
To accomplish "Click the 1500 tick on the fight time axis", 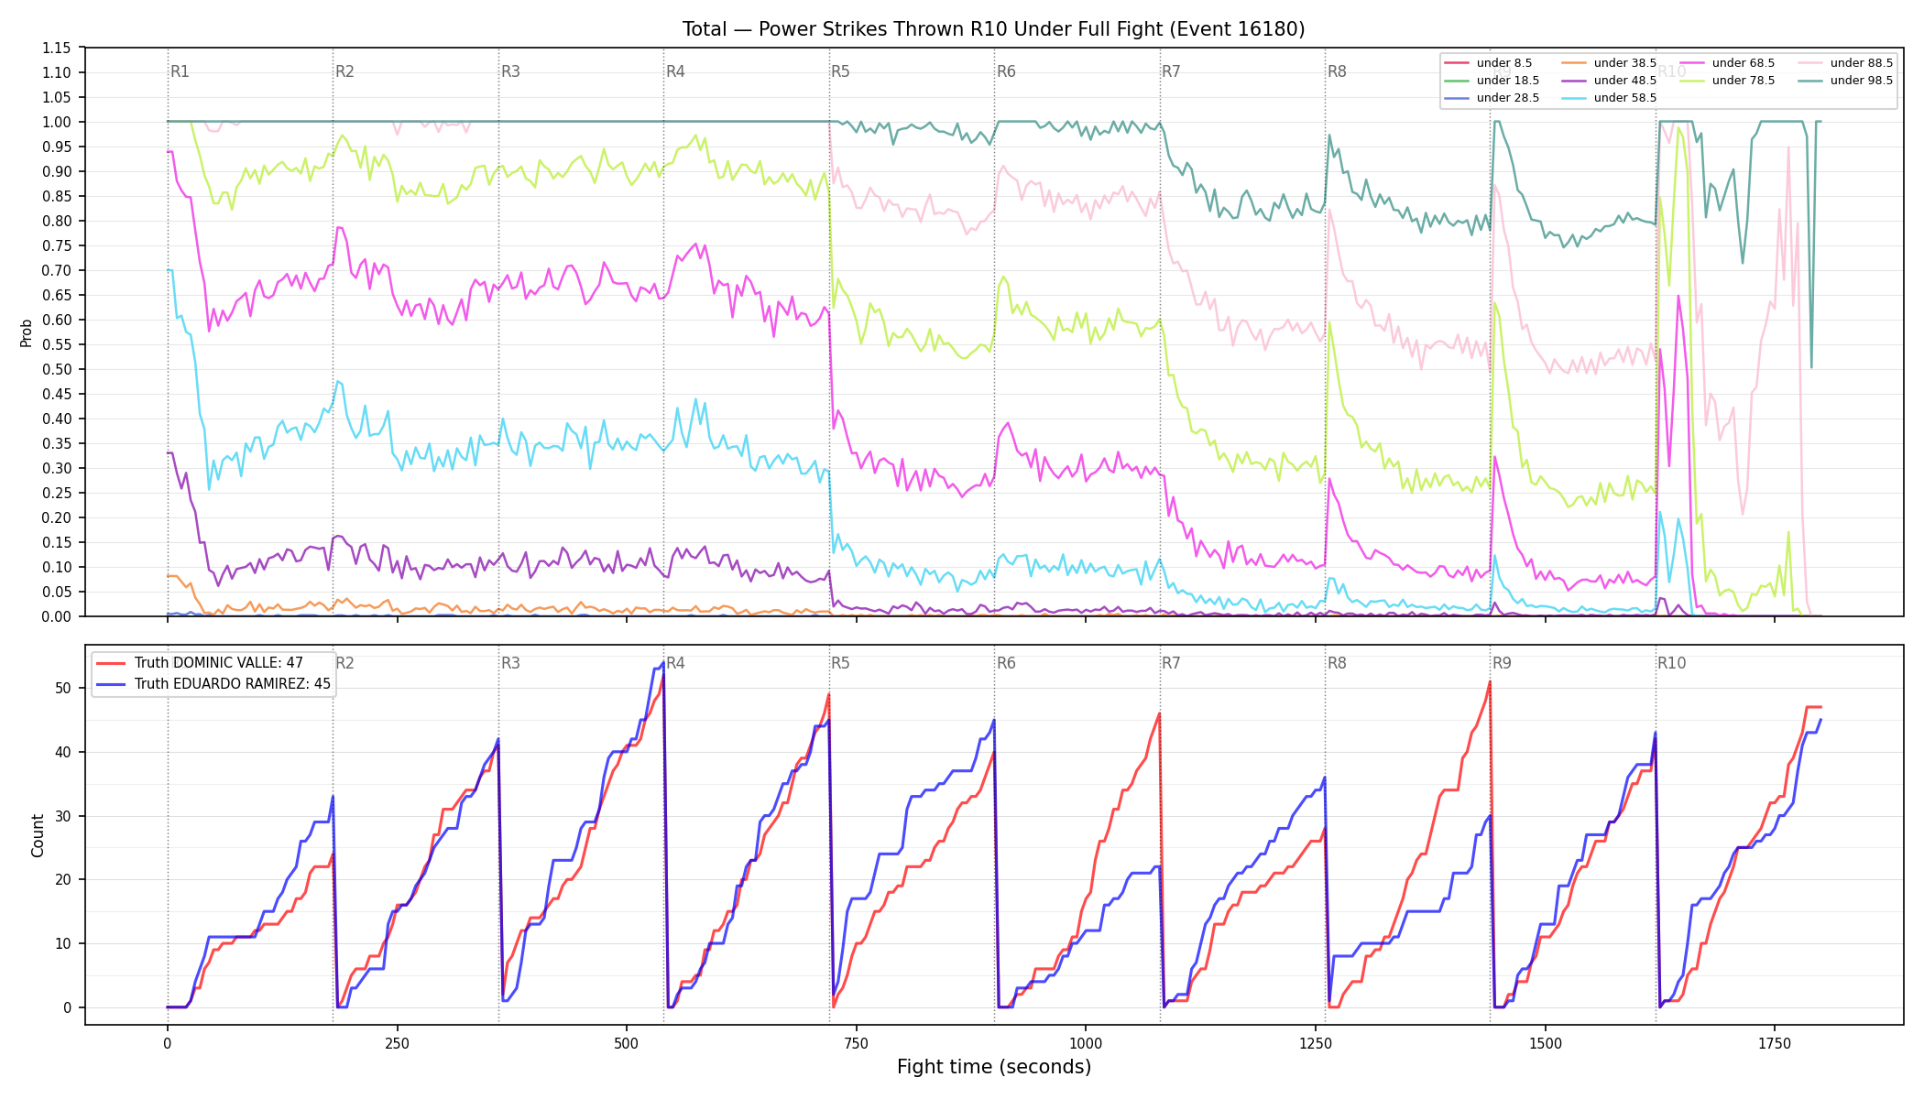I will [x=1546, y=1043].
